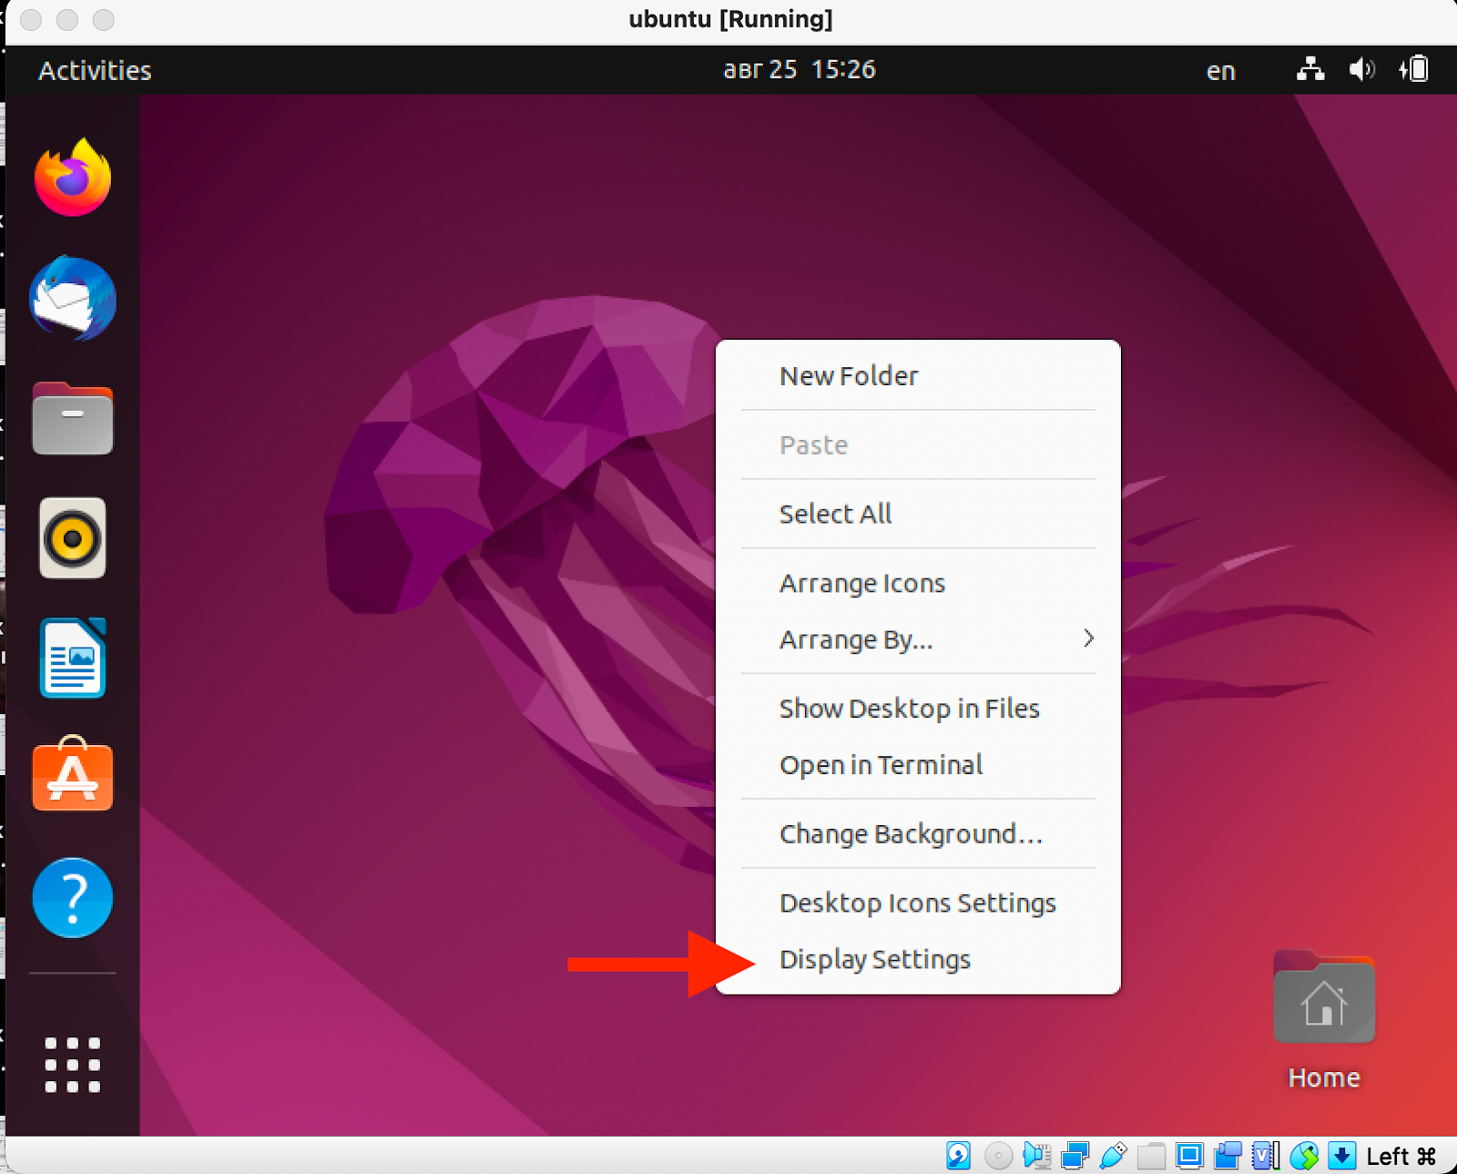Open the Files manager icon
This screenshot has height=1174, width=1457.
[73, 419]
